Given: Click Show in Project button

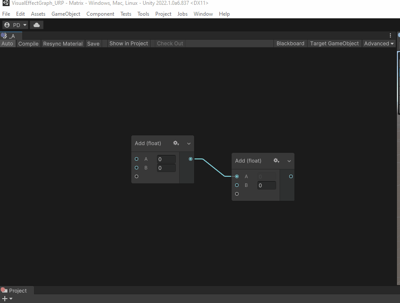Looking at the screenshot, I should (x=129, y=44).
